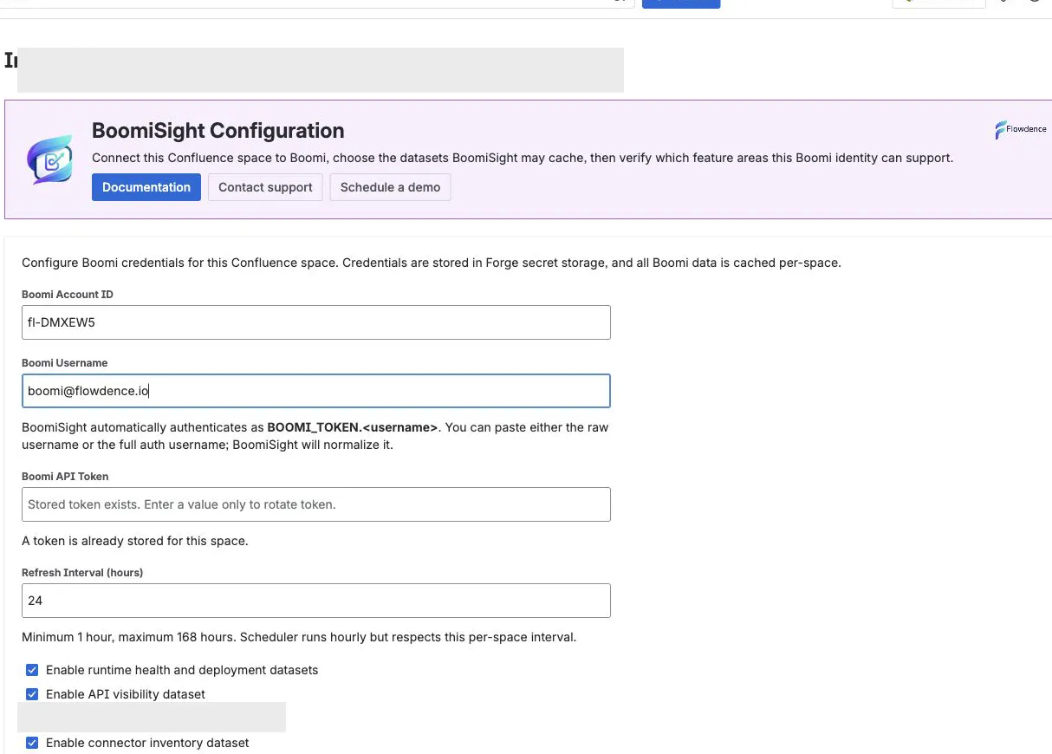Focus the Boomi API Token field

click(x=316, y=504)
